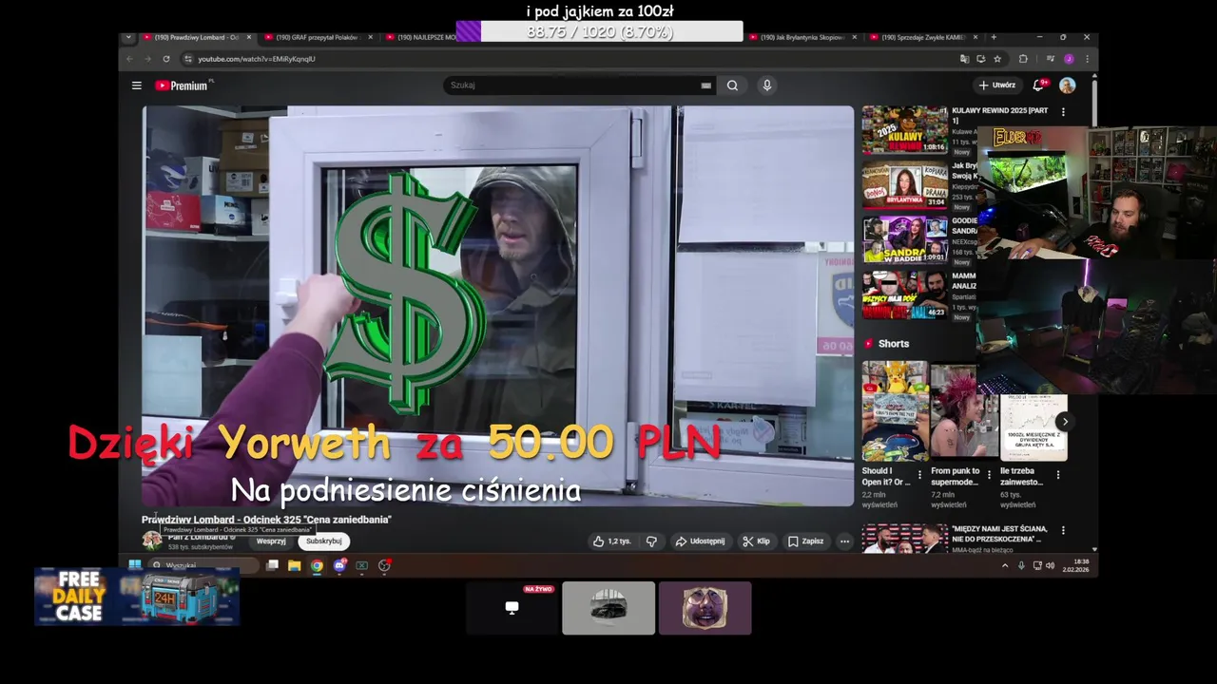The width and height of the screenshot is (1217, 684).
Task: Open options for KULAWY REWIND 2025 video
Action: 1063,112
